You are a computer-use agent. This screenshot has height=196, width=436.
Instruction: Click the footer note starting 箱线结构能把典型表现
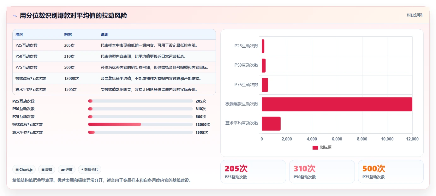pyautogui.click(x=102, y=181)
